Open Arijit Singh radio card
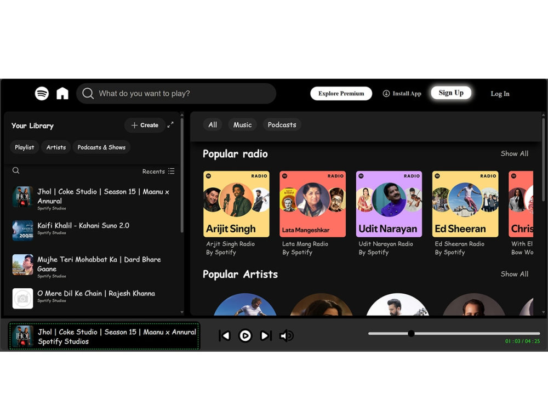The image size is (548, 411). tap(236, 204)
